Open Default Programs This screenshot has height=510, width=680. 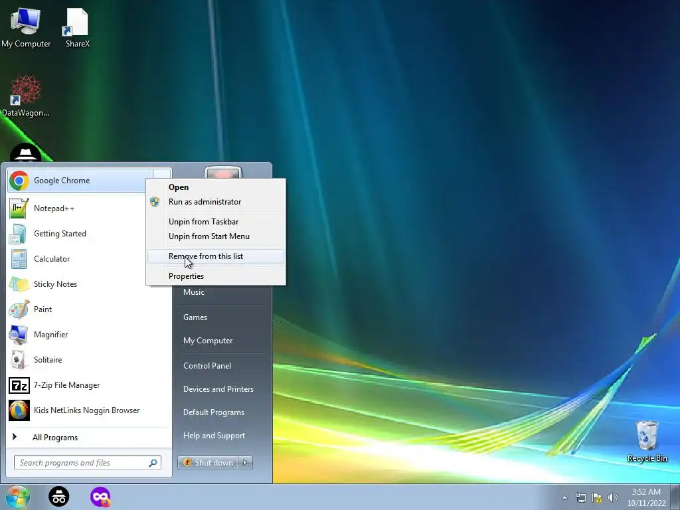coord(222,412)
